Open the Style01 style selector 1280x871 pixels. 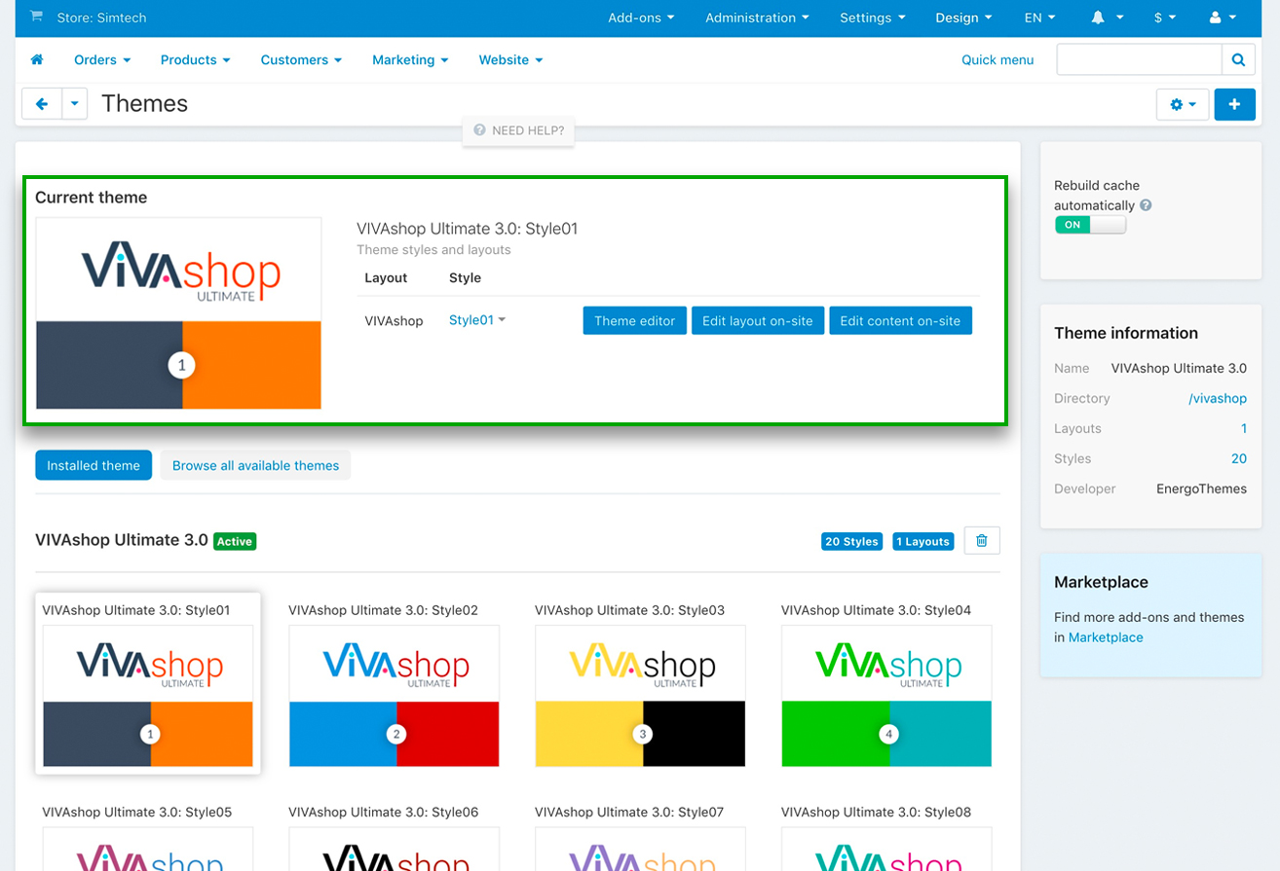click(x=477, y=320)
